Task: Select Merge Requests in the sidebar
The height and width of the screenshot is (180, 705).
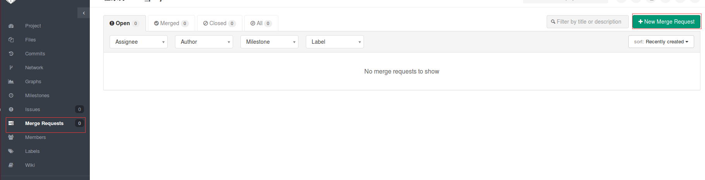Action: tap(45, 123)
